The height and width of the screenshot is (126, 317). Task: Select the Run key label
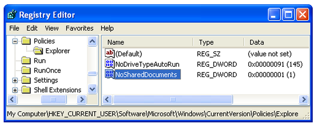(40, 60)
